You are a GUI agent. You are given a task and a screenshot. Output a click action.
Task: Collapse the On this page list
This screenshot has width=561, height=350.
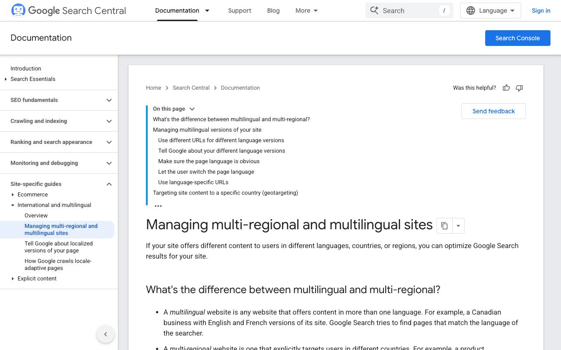(192, 109)
